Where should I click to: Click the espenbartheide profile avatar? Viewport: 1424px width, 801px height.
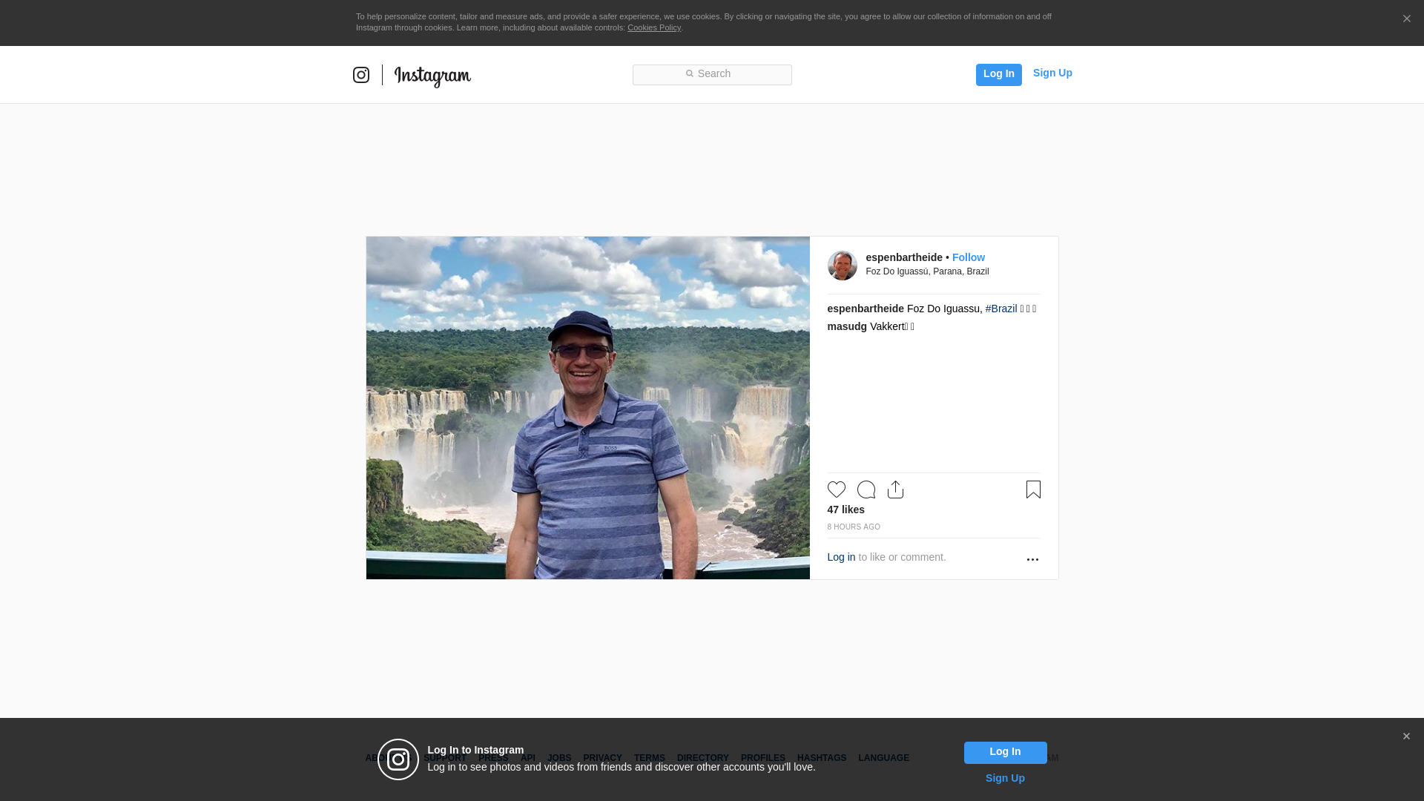[x=842, y=266]
